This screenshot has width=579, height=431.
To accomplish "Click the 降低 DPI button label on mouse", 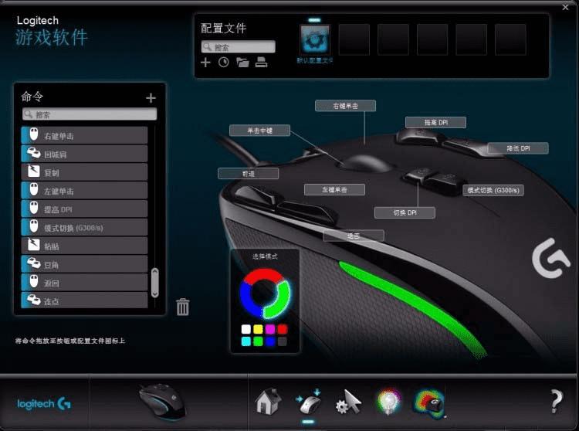I will tap(518, 148).
